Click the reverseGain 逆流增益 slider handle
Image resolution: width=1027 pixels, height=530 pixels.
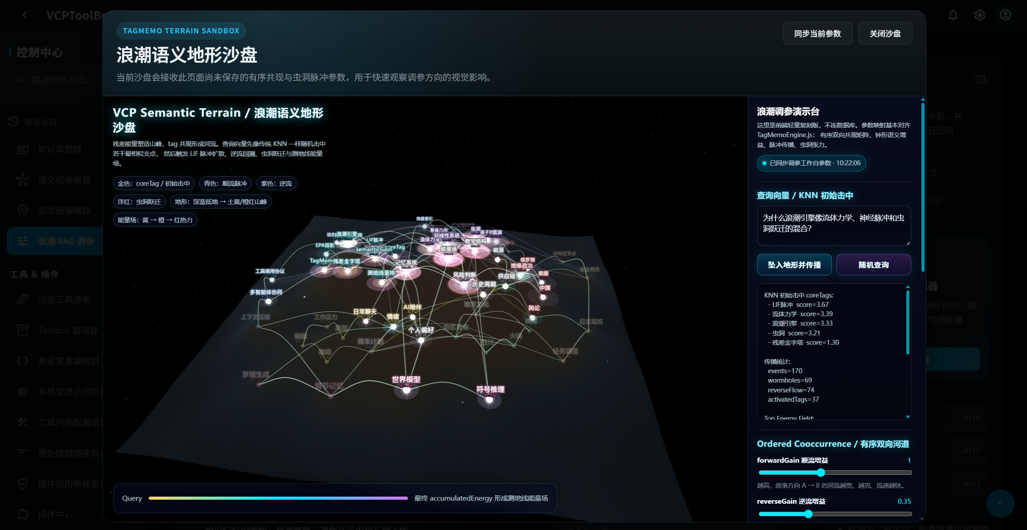tap(808, 514)
